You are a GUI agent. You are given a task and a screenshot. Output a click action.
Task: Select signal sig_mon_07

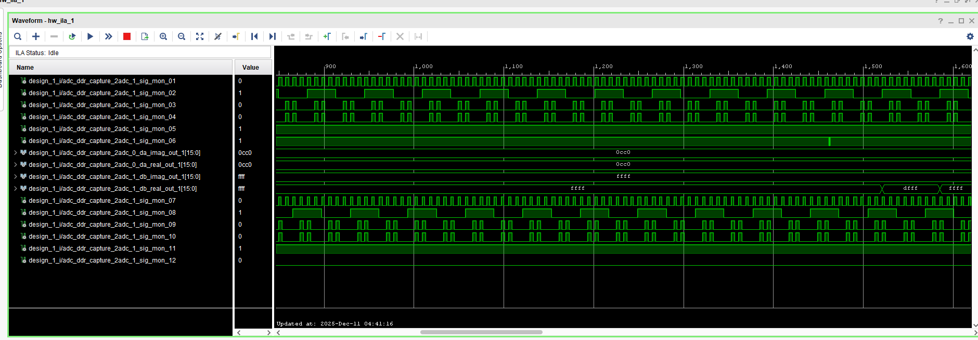click(x=102, y=201)
